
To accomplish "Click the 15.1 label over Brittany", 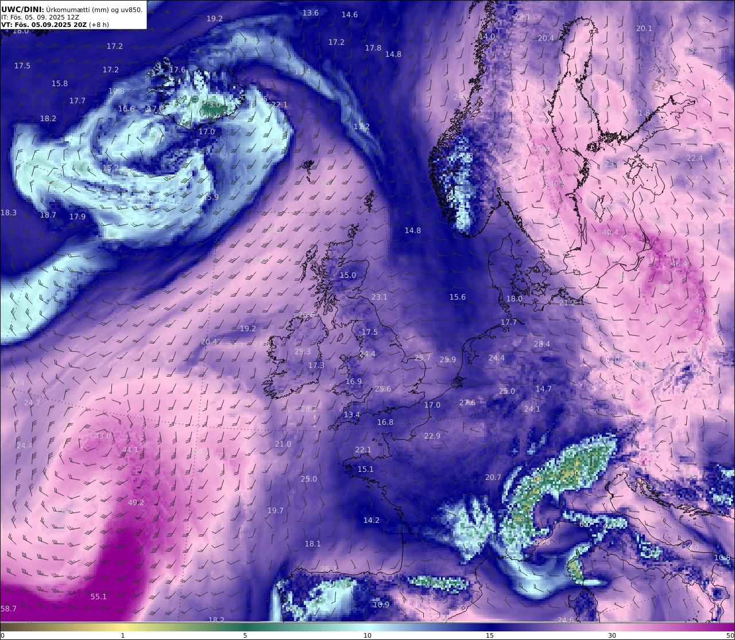I will [x=366, y=469].
